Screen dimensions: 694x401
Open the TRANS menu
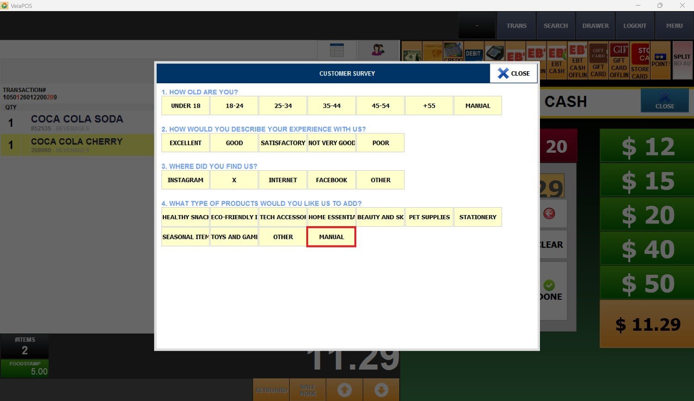(516, 26)
